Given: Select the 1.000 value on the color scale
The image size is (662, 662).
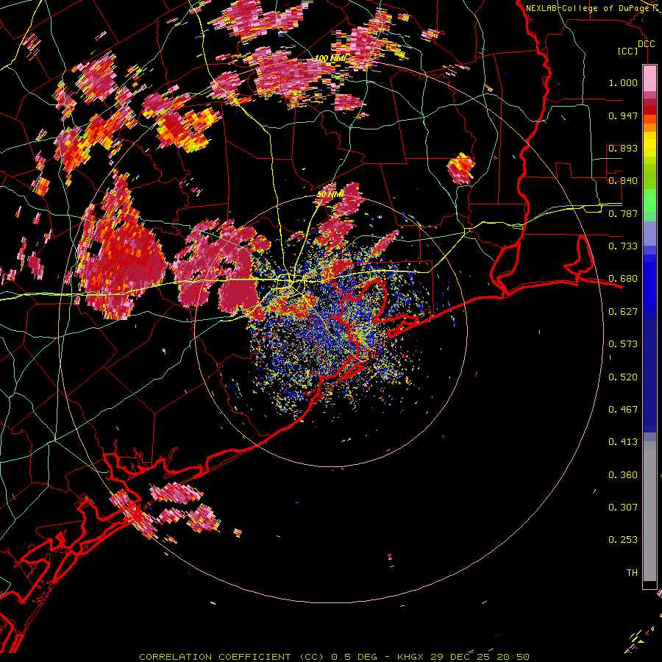Looking at the screenshot, I should (x=623, y=82).
